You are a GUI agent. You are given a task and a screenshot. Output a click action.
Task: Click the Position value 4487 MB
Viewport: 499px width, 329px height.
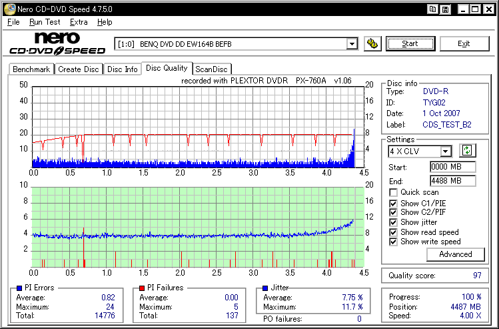point(466,307)
